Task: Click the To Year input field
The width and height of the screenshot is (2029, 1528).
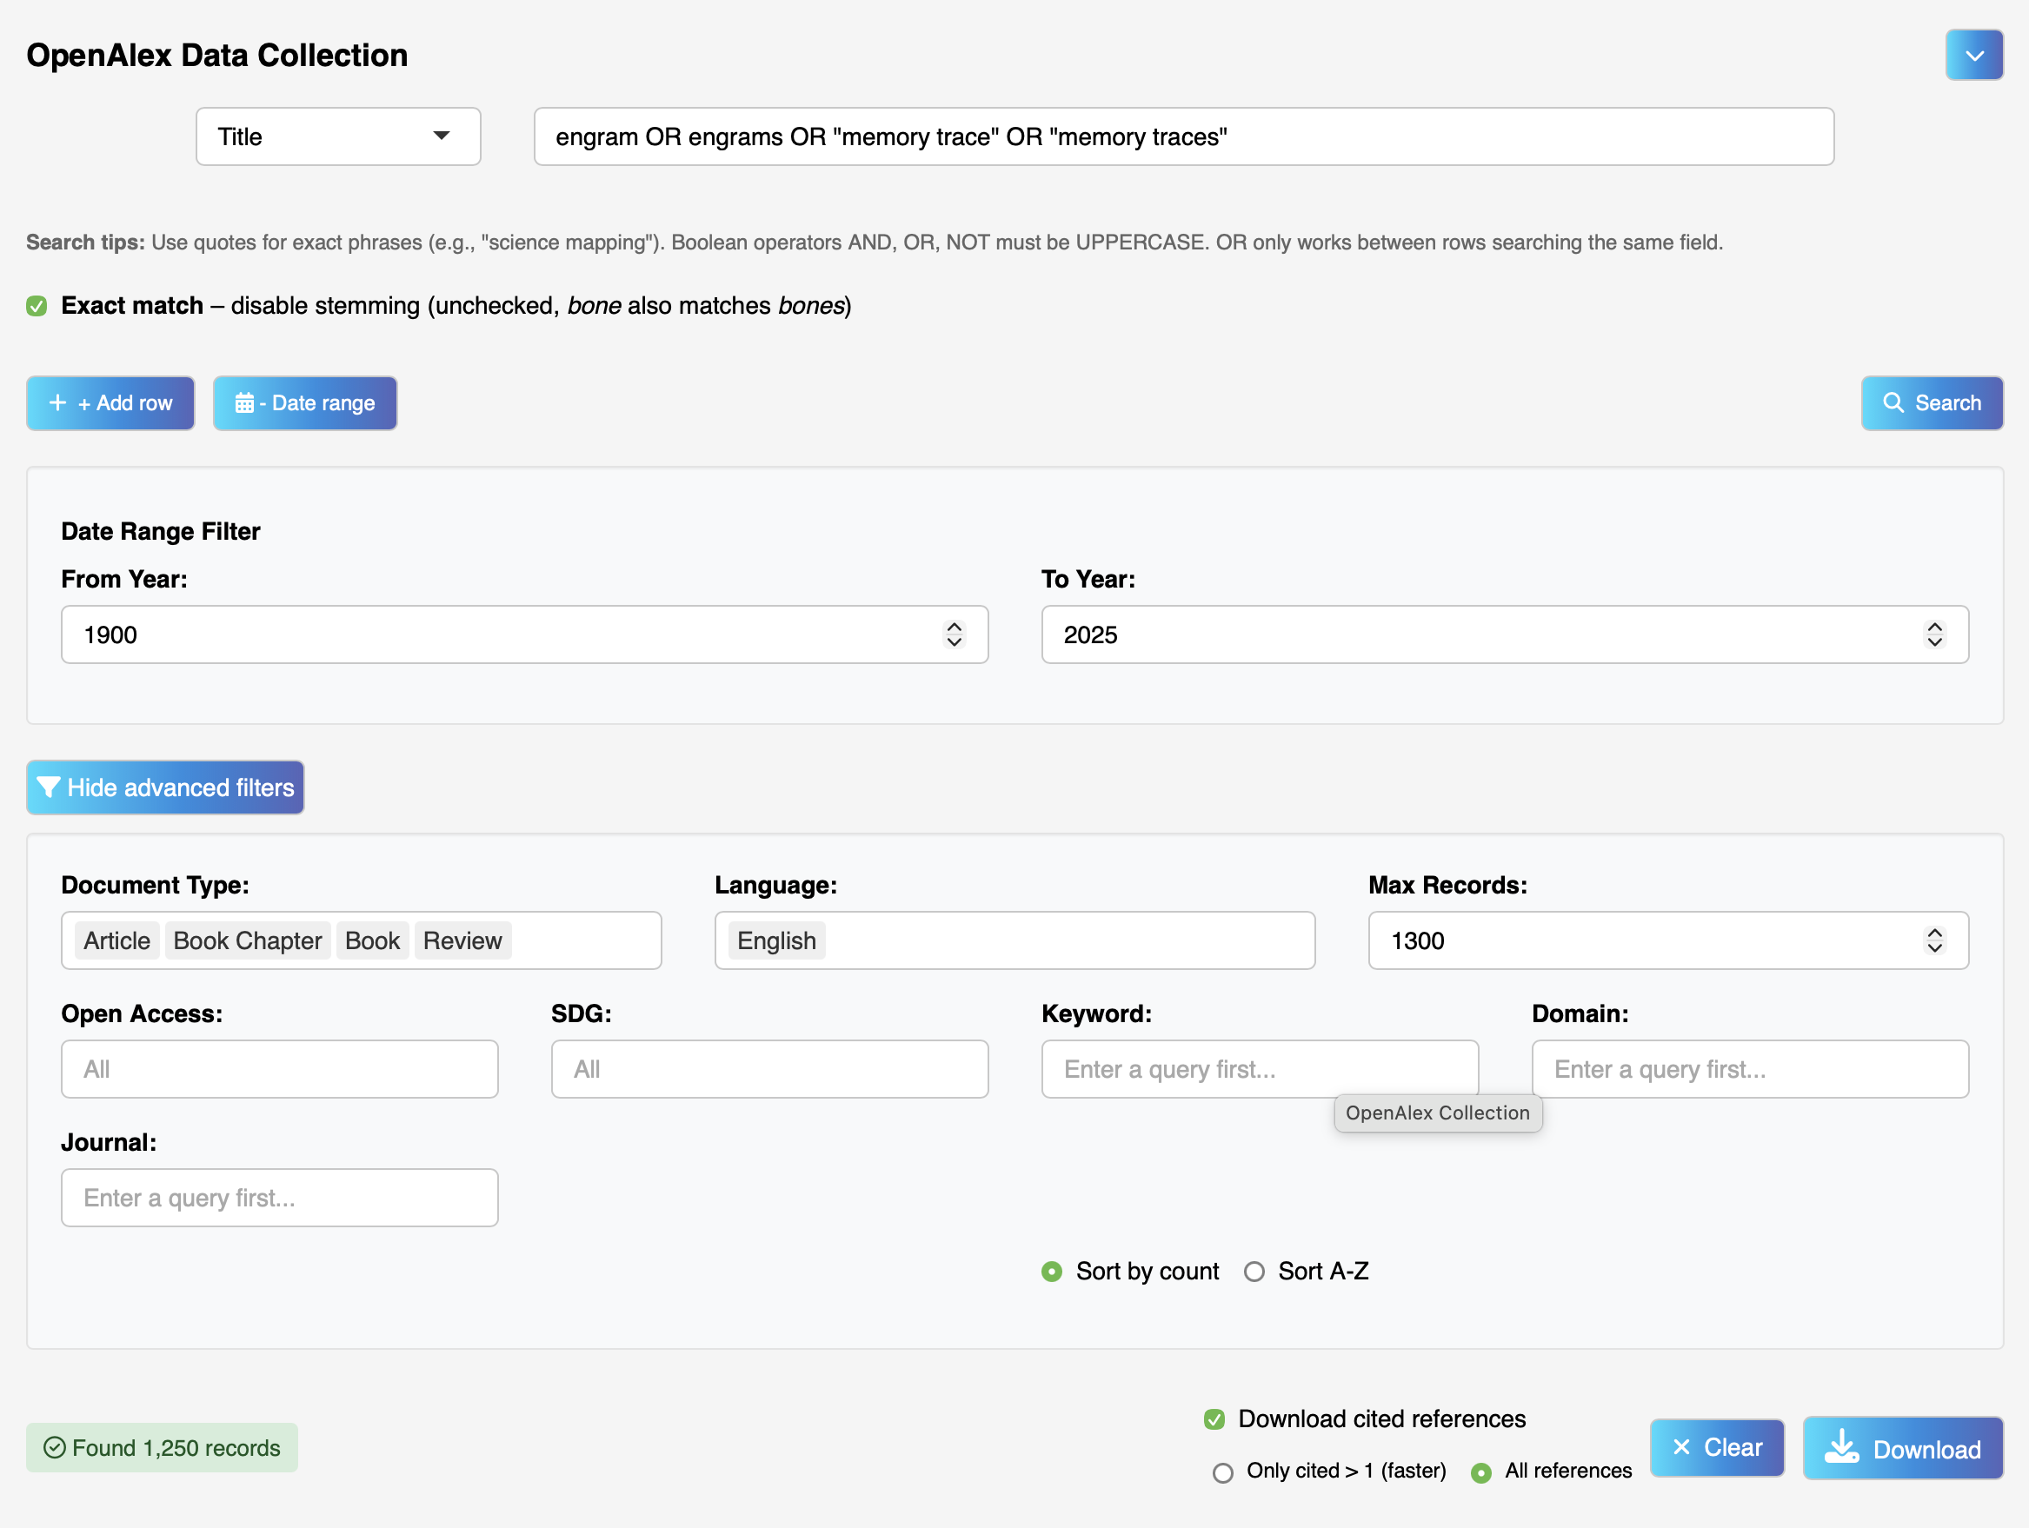Action: tap(1504, 634)
